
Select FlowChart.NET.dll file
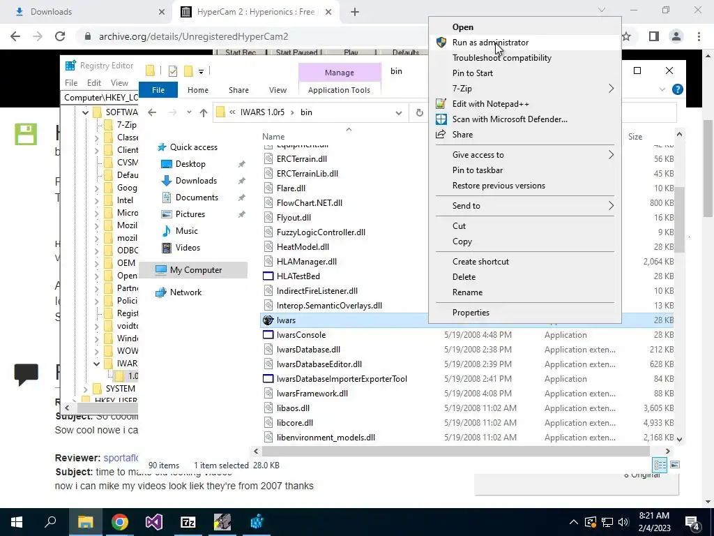point(309,203)
